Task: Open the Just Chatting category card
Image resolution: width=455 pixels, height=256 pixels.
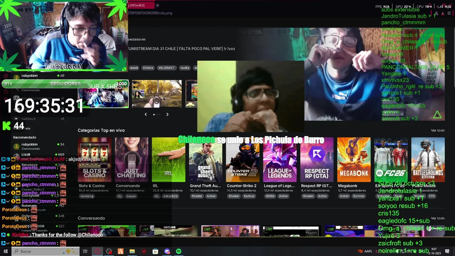Action: tap(132, 160)
